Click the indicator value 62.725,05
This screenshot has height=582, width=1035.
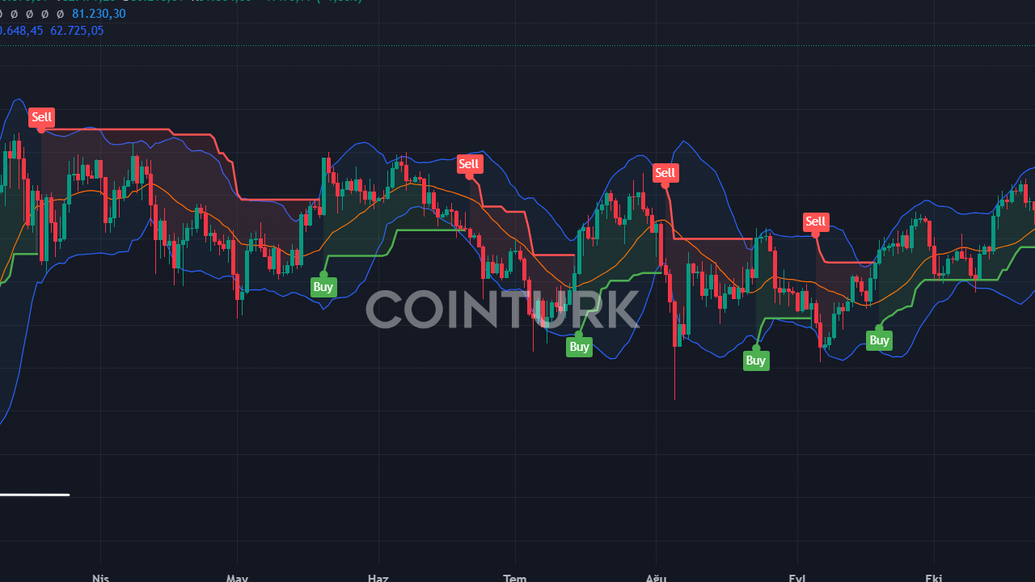click(77, 31)
